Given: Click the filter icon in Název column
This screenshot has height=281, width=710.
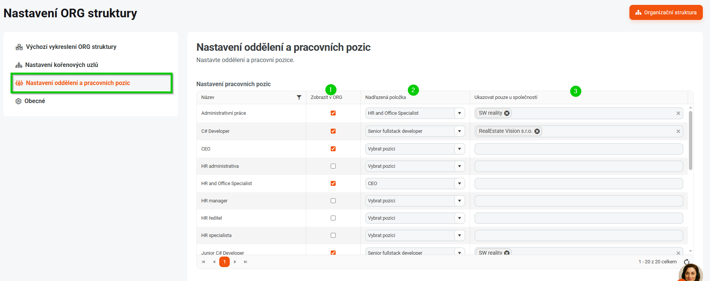Looking at the screenshot, I should click(299, 97).
